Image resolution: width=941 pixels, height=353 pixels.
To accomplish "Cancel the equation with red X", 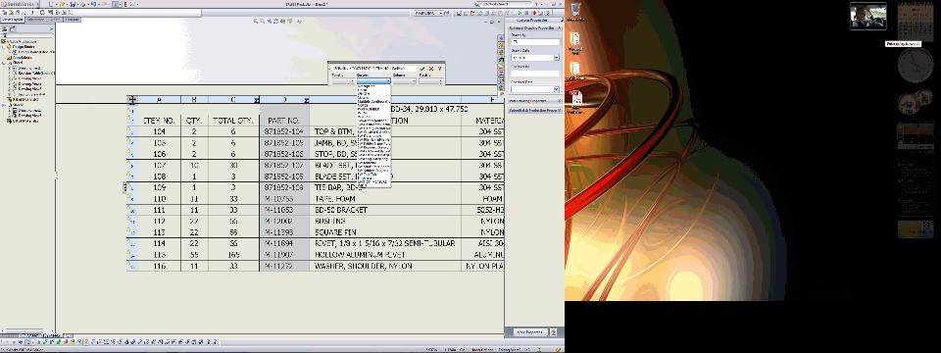I will click(x=431, y=69).
